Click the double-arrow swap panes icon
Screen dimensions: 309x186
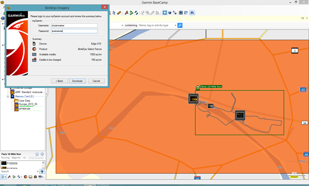tap(186, 13)
